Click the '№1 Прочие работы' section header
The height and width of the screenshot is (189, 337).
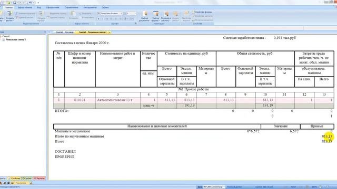click(x=193, y=89)
